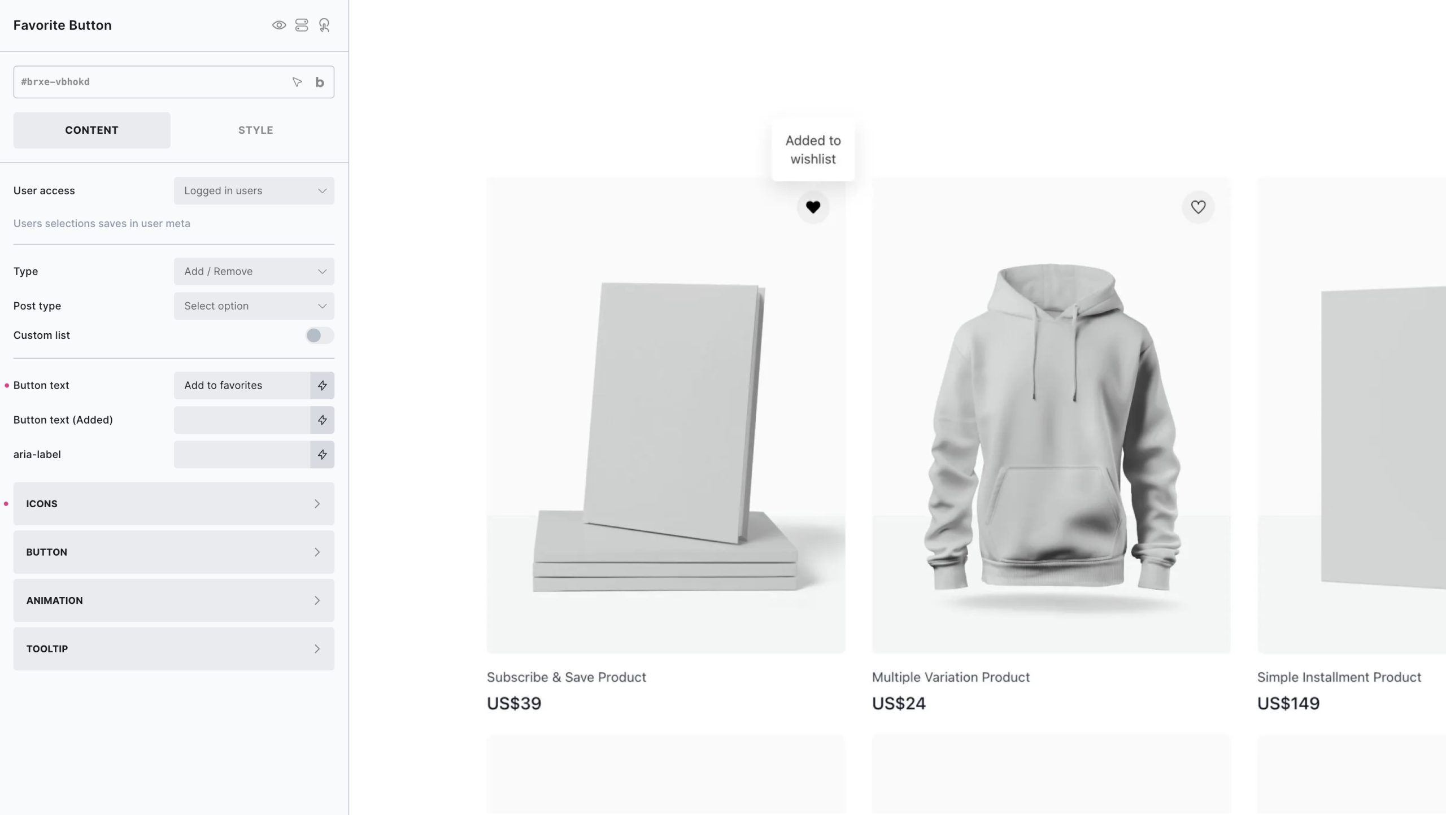Viewport: 1446px width, 815px height.
Task: Click the conditions eye icon in panel header
Action: click(x=279, y=25)
